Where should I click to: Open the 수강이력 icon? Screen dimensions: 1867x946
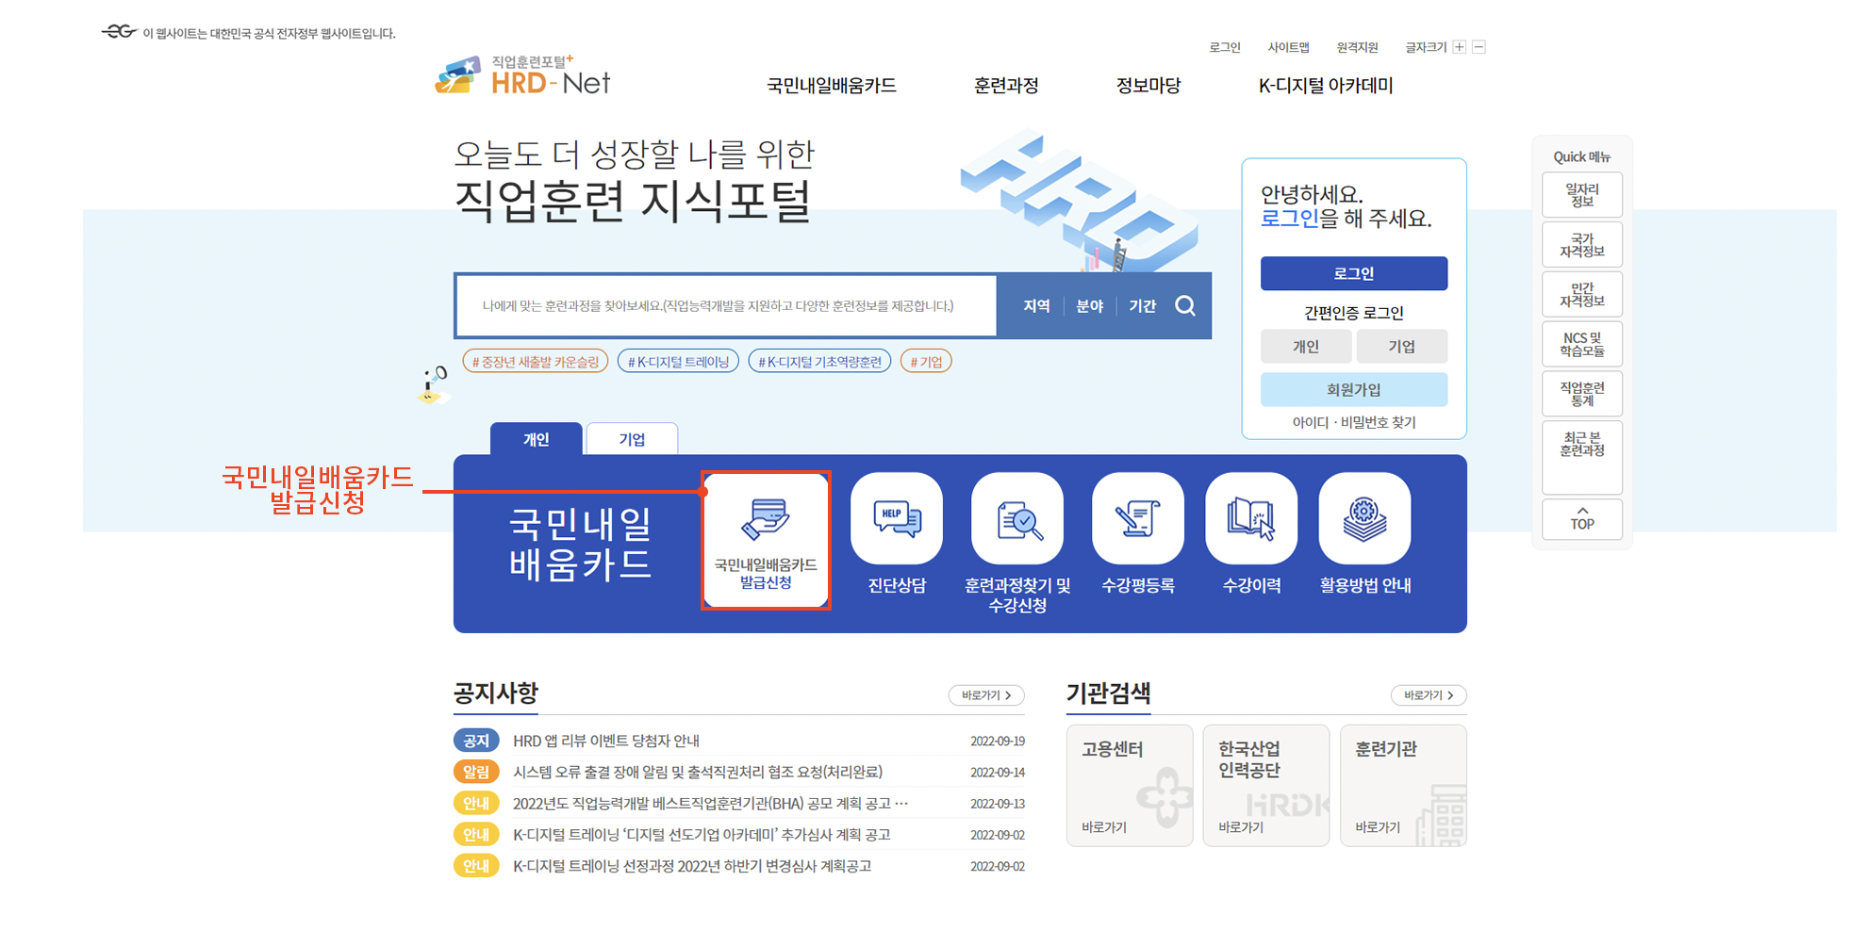coord(1251,518)
